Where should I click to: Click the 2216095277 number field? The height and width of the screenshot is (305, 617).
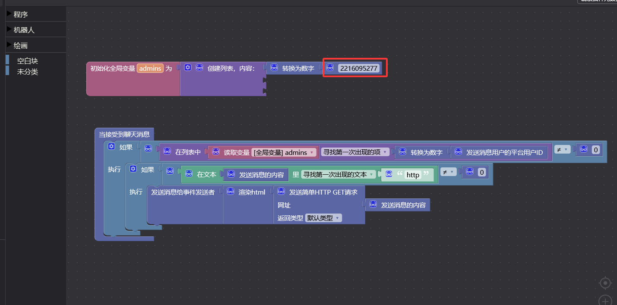point(358,68)
